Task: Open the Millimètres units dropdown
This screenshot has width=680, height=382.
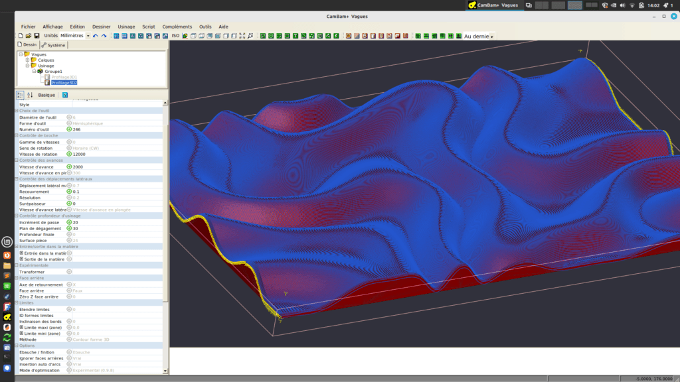Action: click(88, 36)
